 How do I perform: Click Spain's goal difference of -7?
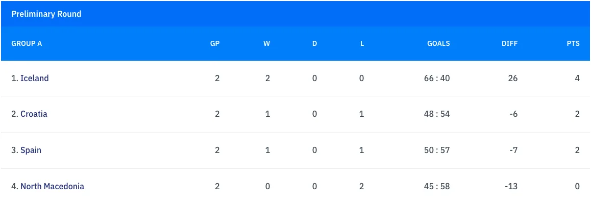[x=513, y=150]
